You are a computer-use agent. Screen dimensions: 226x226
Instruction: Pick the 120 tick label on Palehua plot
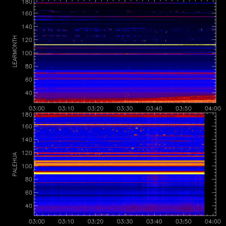click(x=27, y=153)
